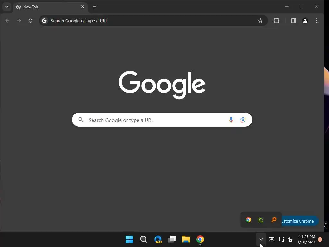329x247 pixels.
Task: Open Windows taskbar Search
Action: click(x=144, y=239)
